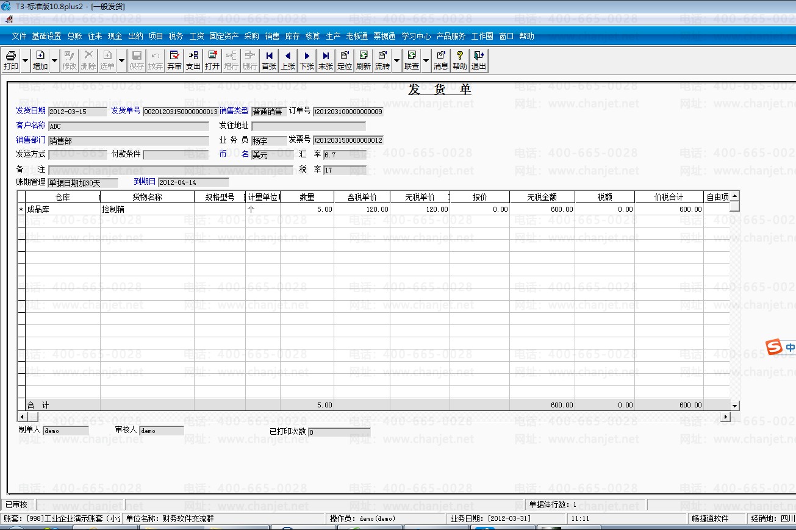Click the Sogou input method icon
Viewport: 796px width, 530px height.
coord(774,348)
